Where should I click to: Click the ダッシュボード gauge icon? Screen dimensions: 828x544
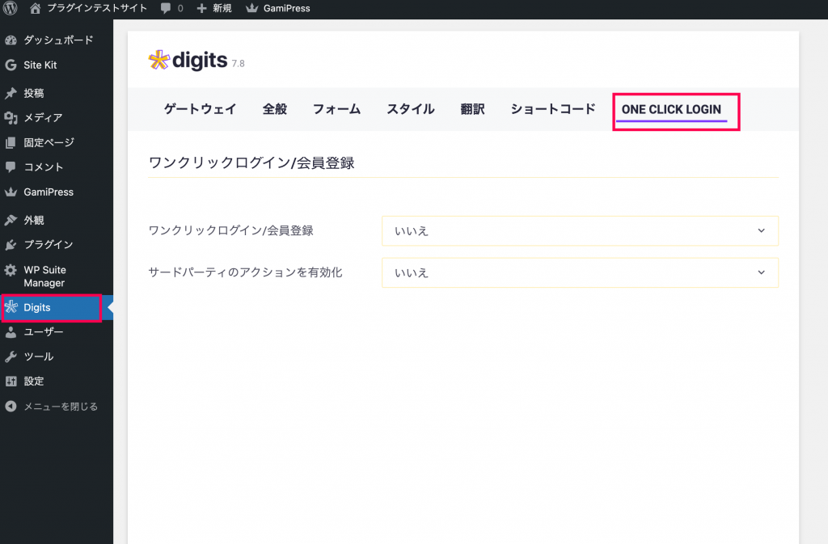coord(11,40)
